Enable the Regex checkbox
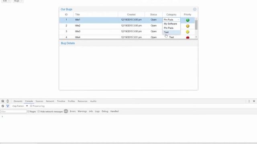The width and height of the screenshot is (257, 144). 29,111
